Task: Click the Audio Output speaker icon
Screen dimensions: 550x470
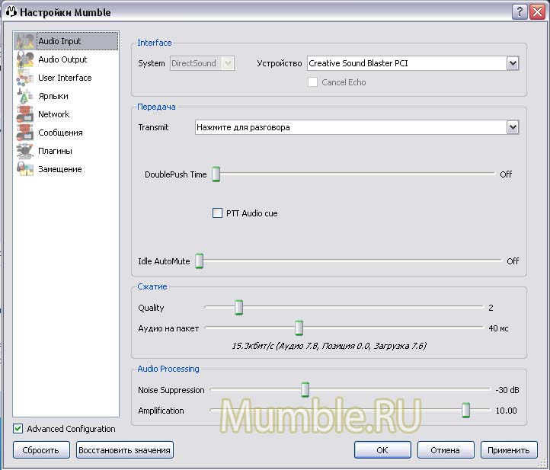Action: [25, 59]
